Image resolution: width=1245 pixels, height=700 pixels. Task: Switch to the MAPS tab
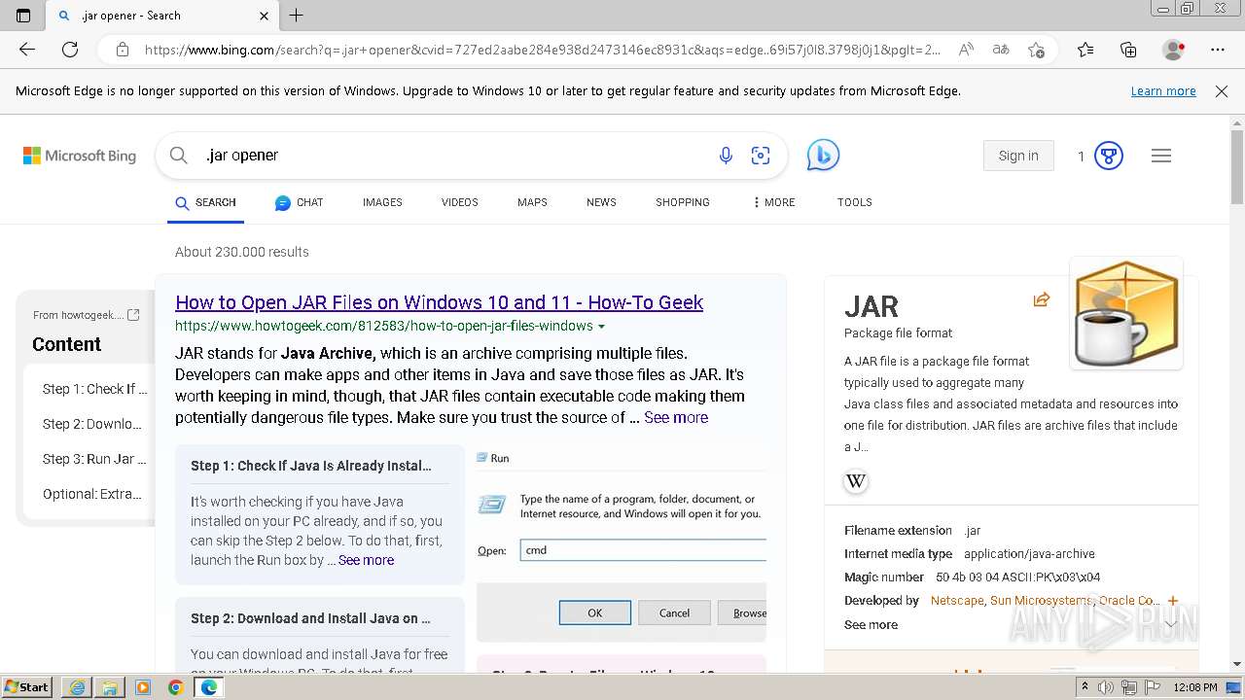tap(532, 202)
